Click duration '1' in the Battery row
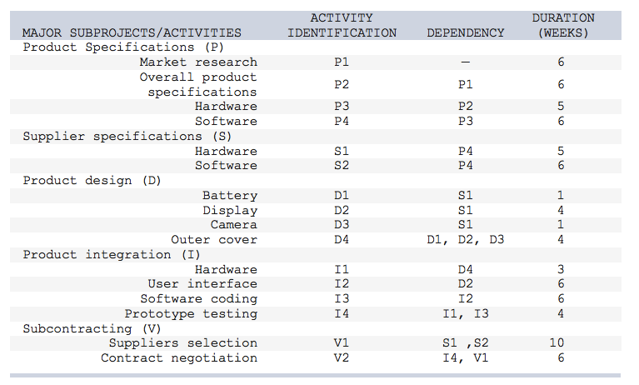 (562, 196)
